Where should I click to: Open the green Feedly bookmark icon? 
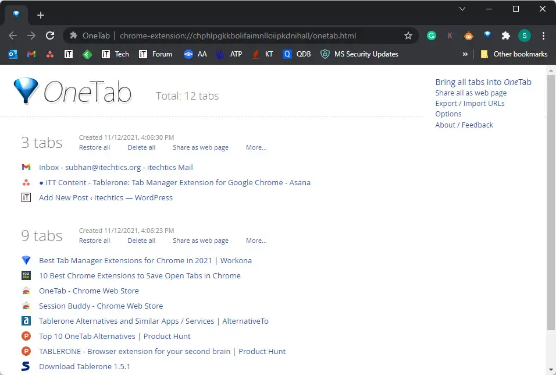click(x=87, y=54)
